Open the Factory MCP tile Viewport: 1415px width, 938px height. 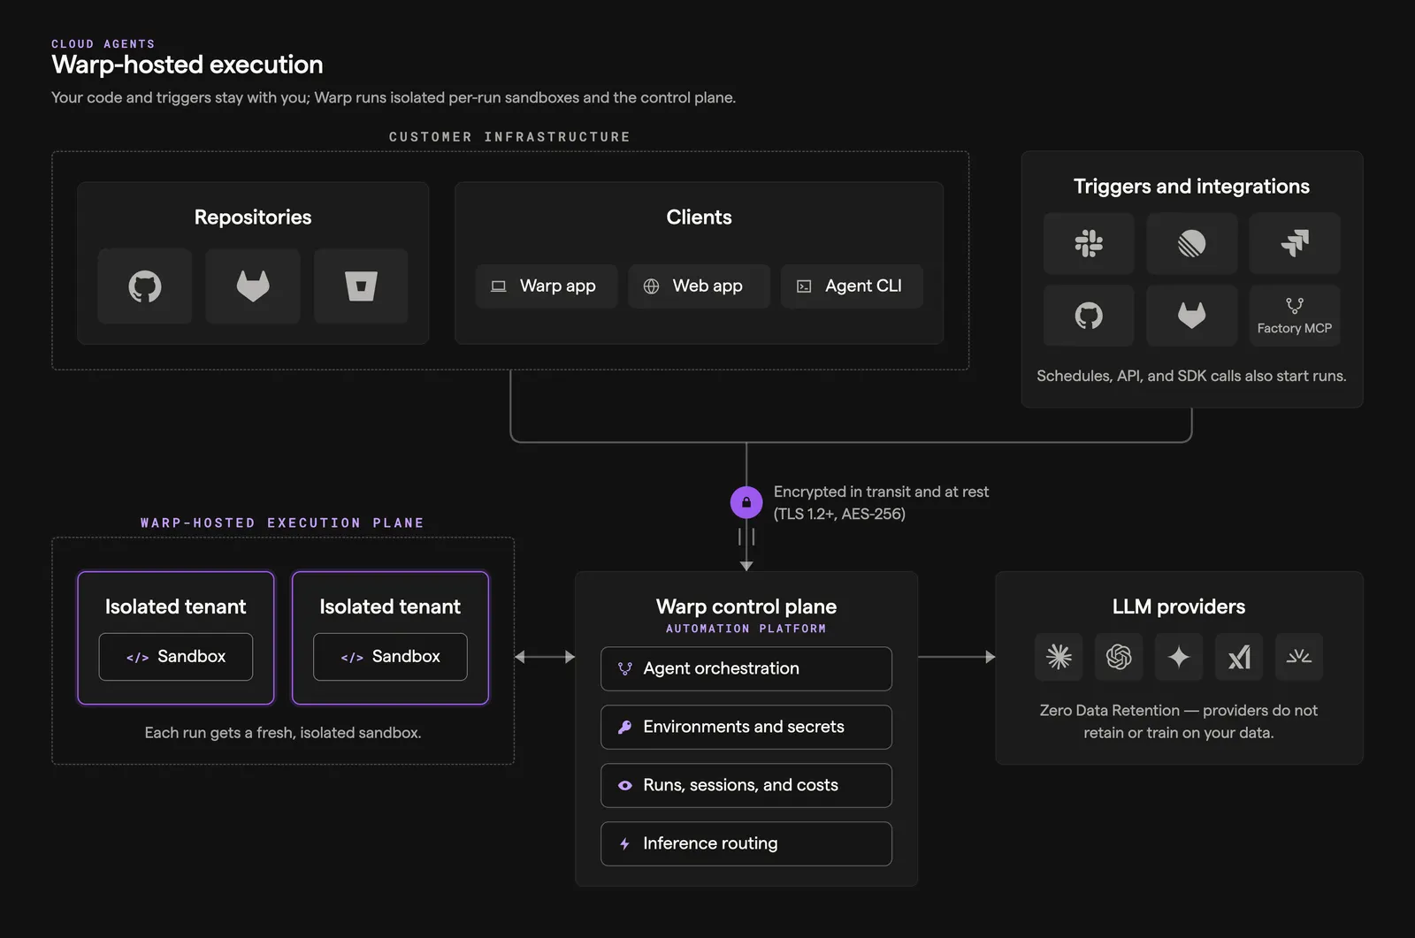click(x=1295, y=316)
